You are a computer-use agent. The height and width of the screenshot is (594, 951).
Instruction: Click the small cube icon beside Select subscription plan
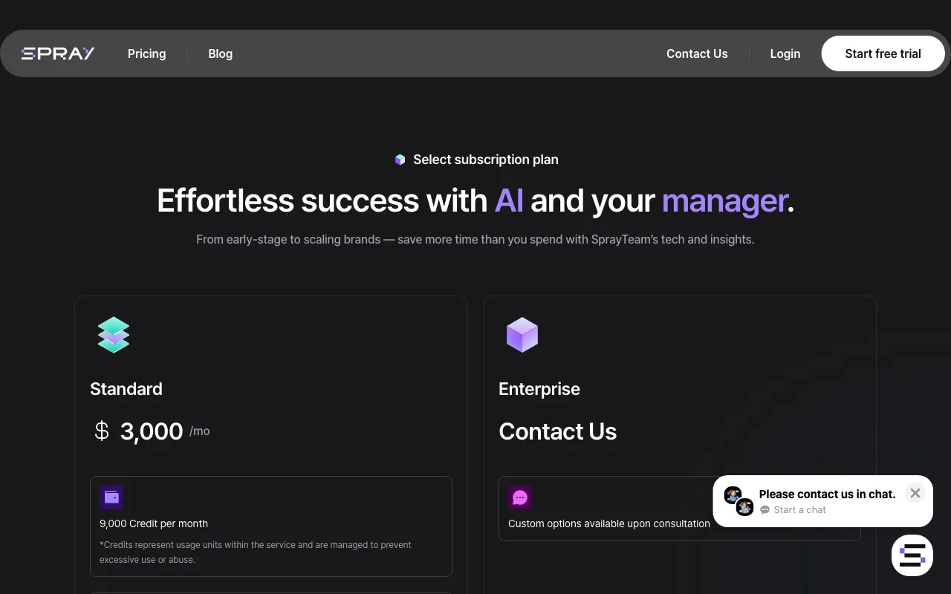(x=400, y=160)
